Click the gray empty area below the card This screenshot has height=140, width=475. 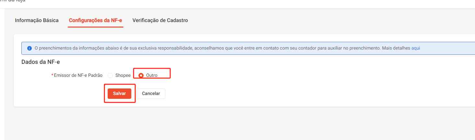pos(227,125)
